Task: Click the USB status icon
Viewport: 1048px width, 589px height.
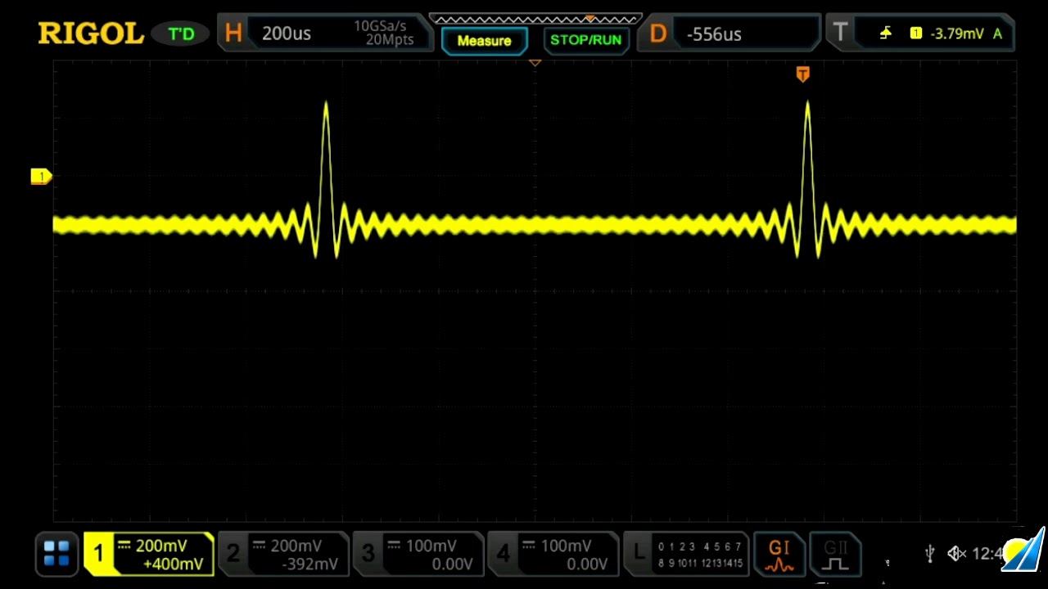Action: point(929,554)
